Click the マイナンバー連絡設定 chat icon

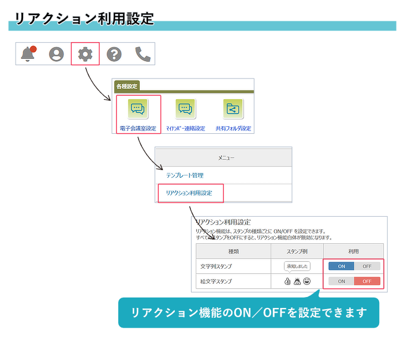[185, 108]
